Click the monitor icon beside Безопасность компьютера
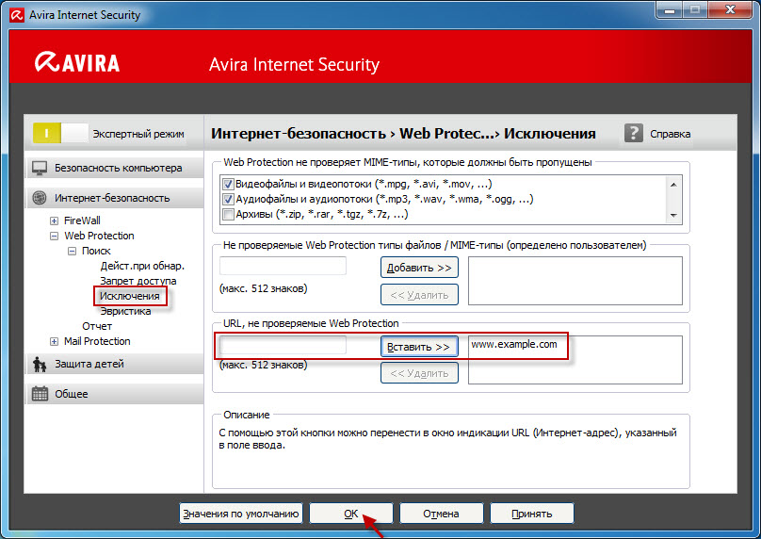761x539 pixels. point(40,168)
